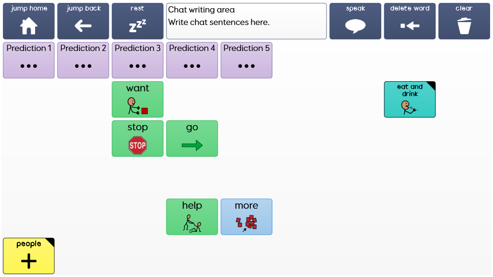
Task: Click the delete word arrow button
Action: click(x=410, y=21)
